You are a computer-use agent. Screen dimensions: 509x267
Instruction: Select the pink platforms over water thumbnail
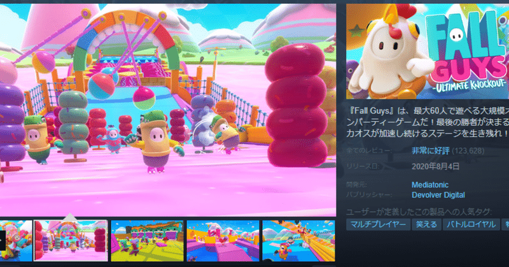click(x=223, y=241)
